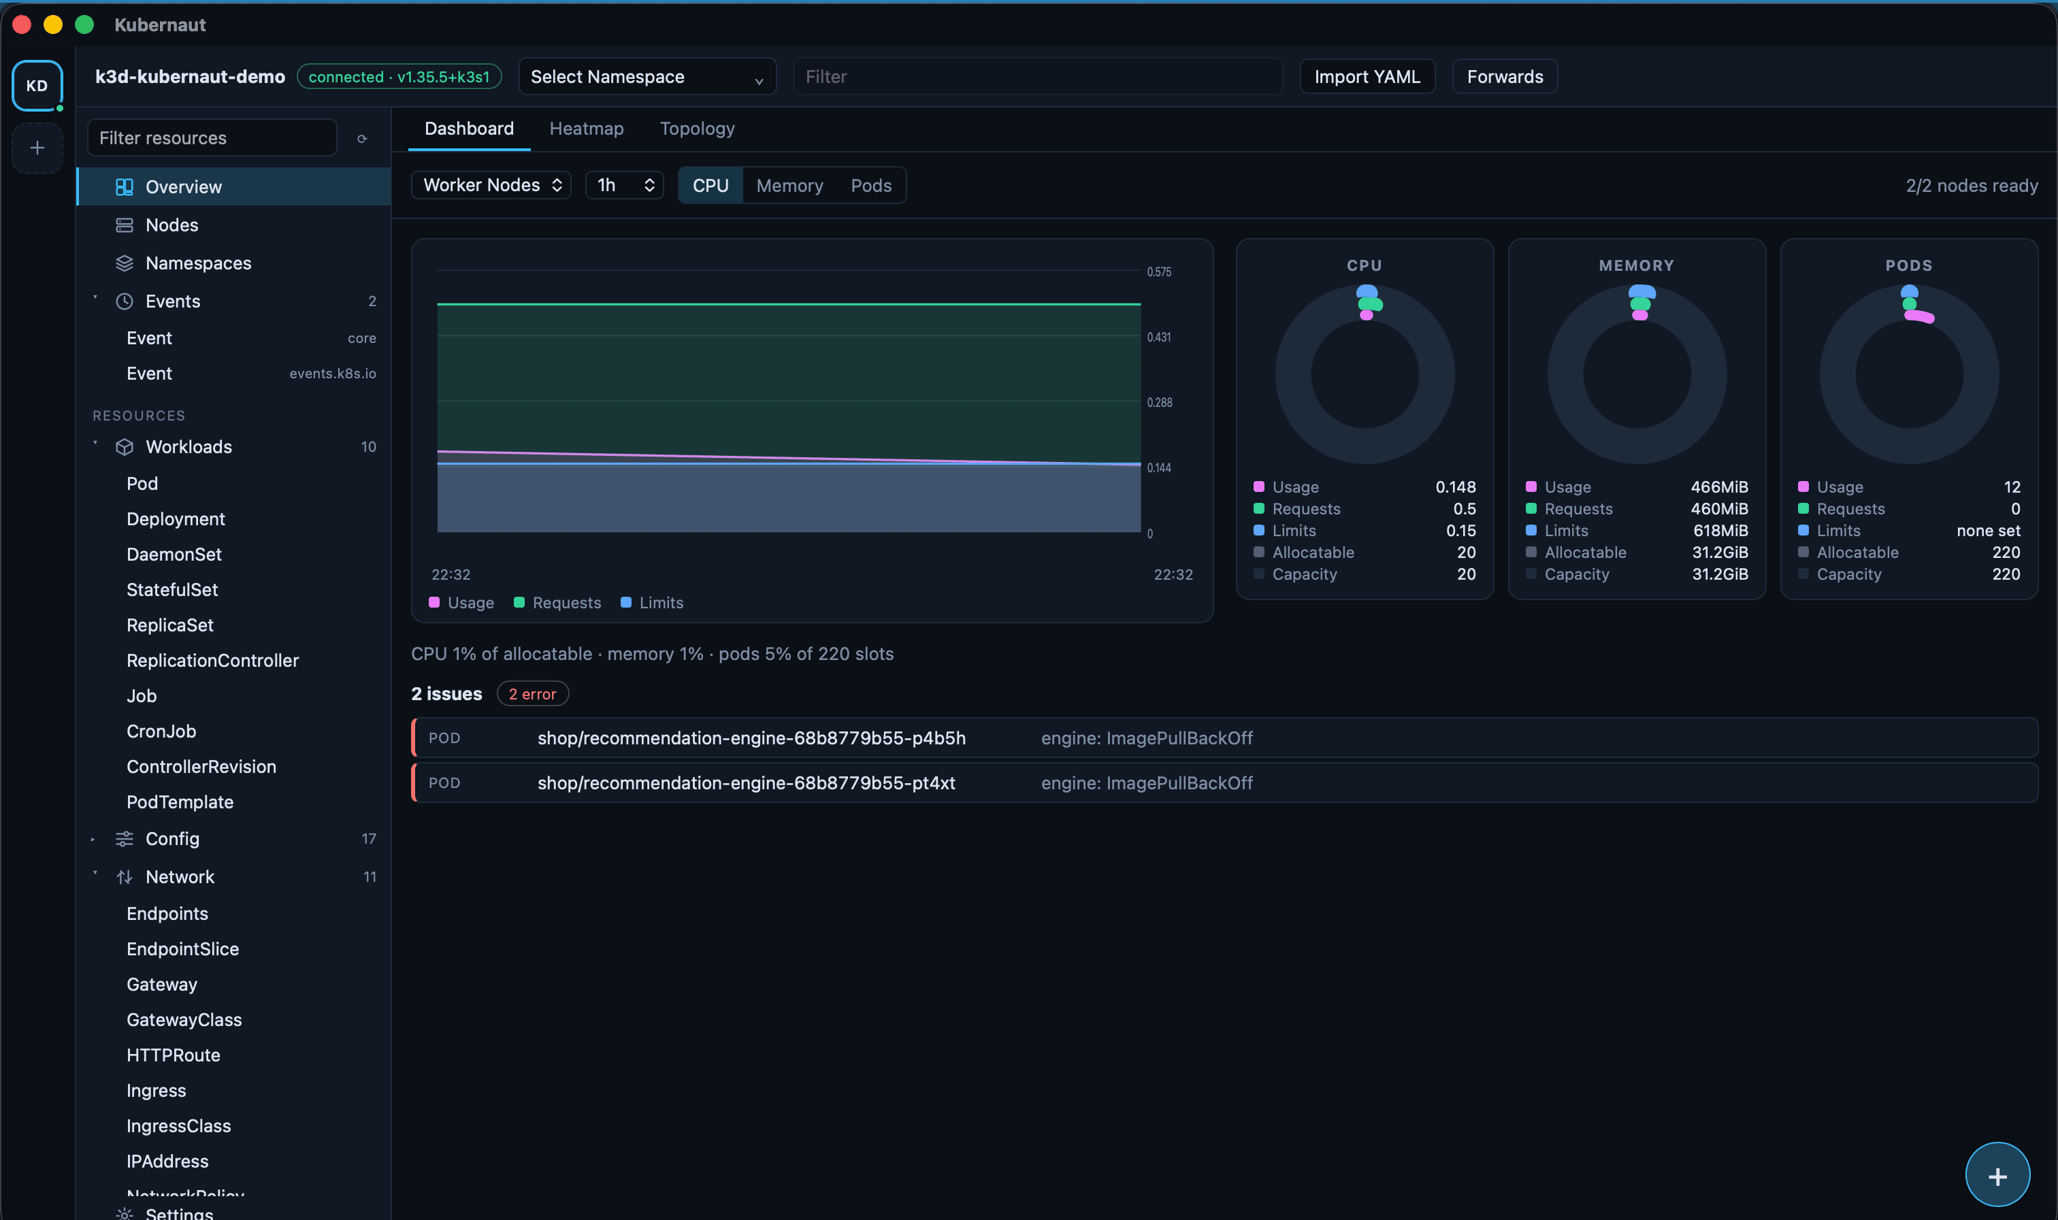Expand the Config section arrow
The width and height of the screenshot is (2058, 1220).
tap(93, 838)
